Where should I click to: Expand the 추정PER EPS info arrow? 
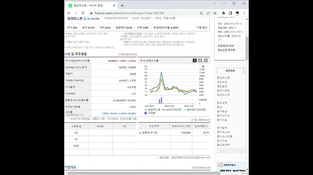(x=235, y=28)
